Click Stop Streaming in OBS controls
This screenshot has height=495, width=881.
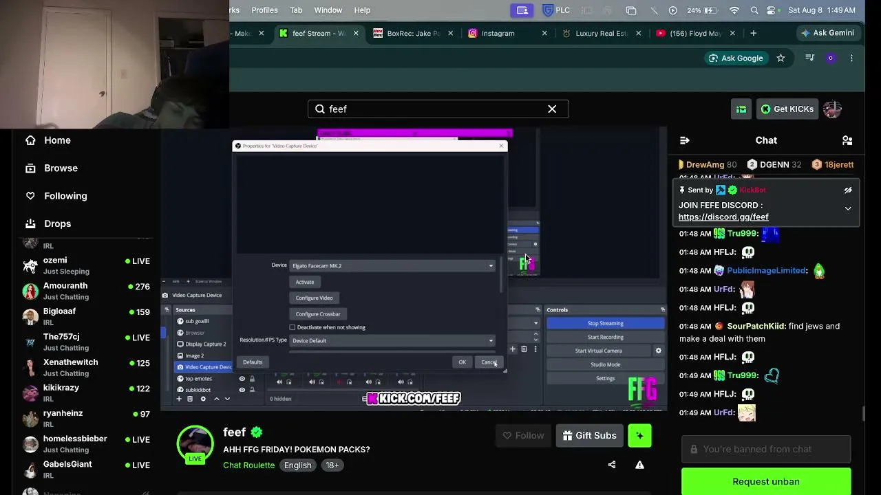pyautogui.click(x=605, y=323)
